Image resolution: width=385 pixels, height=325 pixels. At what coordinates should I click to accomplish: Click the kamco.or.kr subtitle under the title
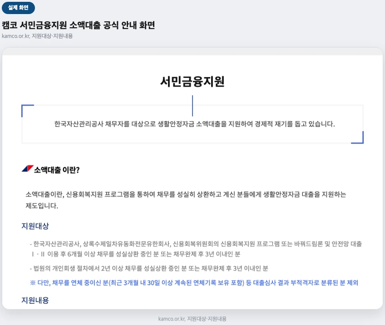tap(37, 36)
